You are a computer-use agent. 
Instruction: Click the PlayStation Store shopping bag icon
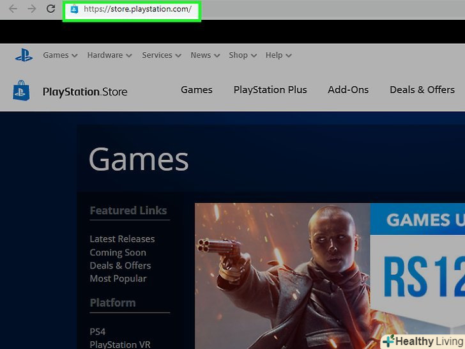click(x=21, y=90)
